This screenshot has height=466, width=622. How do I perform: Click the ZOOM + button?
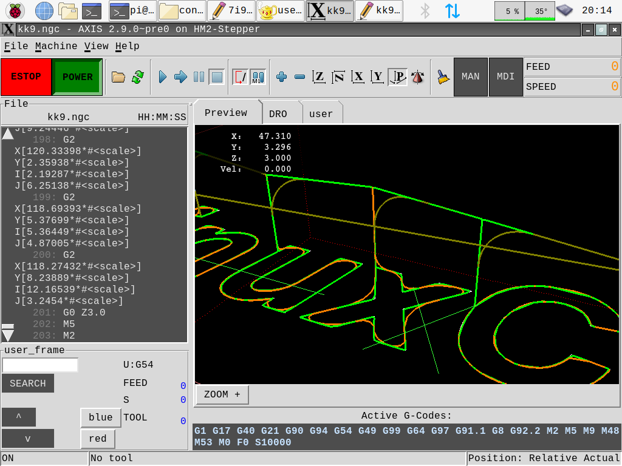point(222,394)
